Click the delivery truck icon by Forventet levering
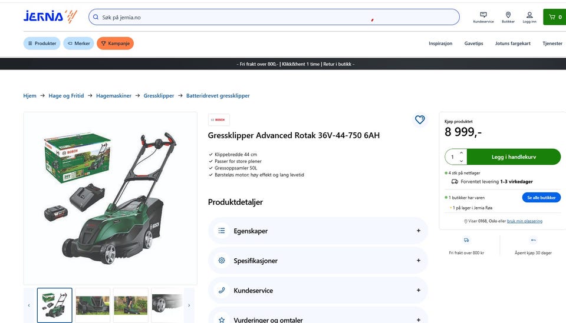This screenshot has width=566, height=323. [x=455, y=181]
